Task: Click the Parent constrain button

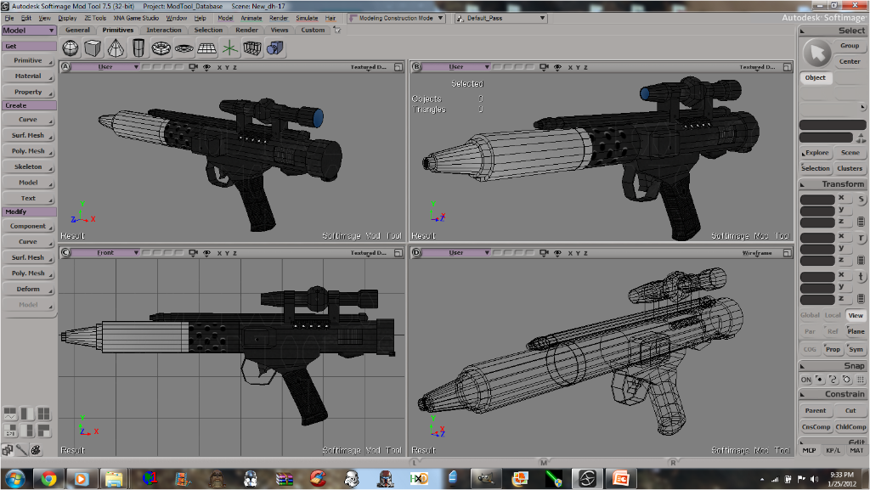Action: (816, 411)
